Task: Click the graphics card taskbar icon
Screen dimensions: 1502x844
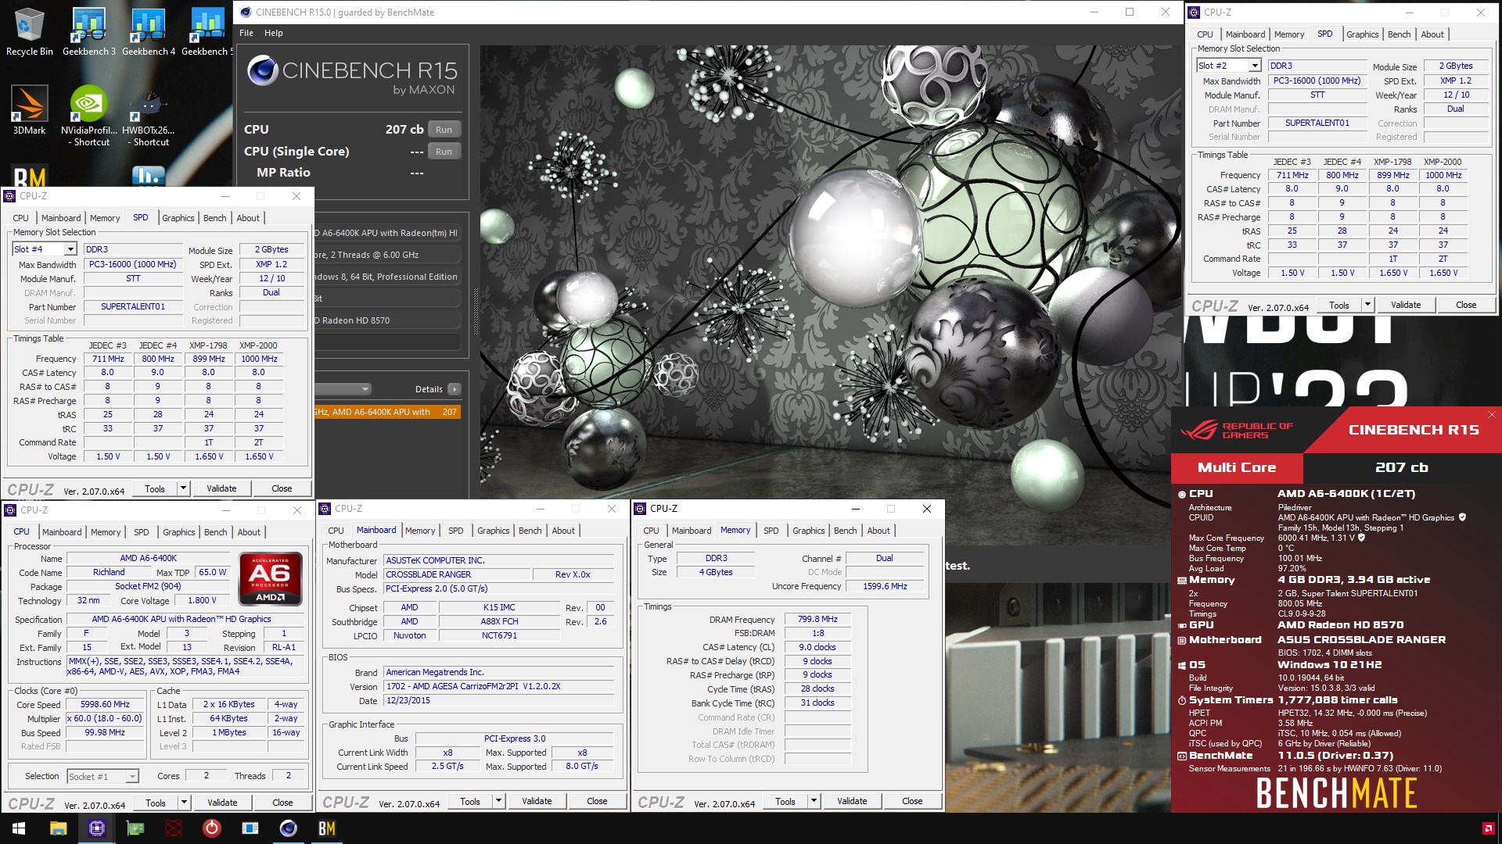Action: (135, 828)
